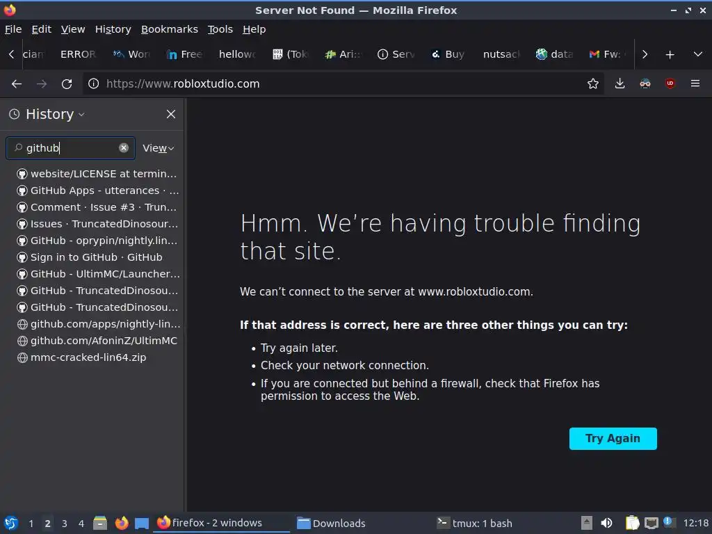Viewport: 712px width, 534px height.
Task: Open website/LICENSE at termin... history entry
Action: [x=96, y=174]
